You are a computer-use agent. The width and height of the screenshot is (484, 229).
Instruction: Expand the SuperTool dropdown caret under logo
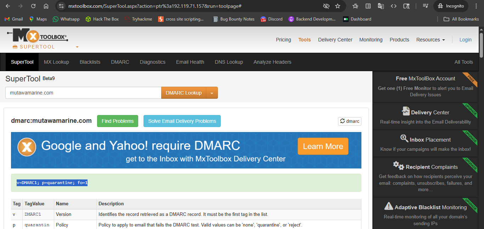tap(77, 47)
